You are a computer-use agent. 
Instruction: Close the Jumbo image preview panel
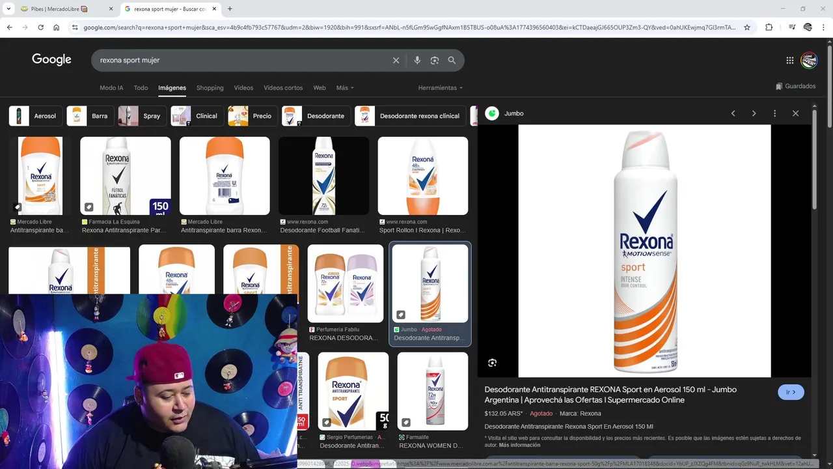pyautogui.click(x=795, y=113)
